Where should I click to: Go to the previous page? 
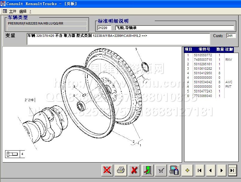pyautogui.click(x=210, y=170)
